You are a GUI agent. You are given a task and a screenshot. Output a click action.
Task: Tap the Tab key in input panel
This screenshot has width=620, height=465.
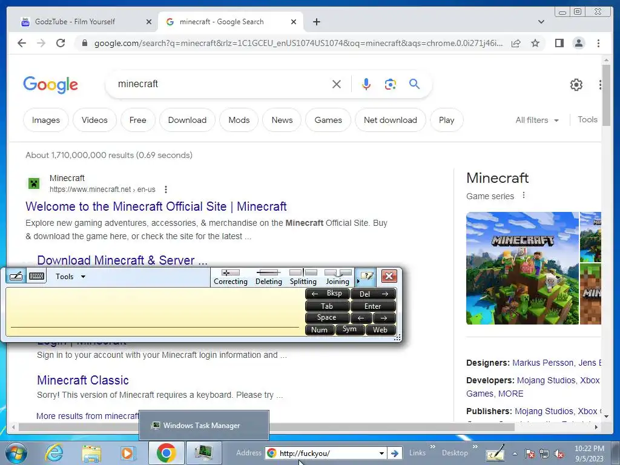(327, 306)
